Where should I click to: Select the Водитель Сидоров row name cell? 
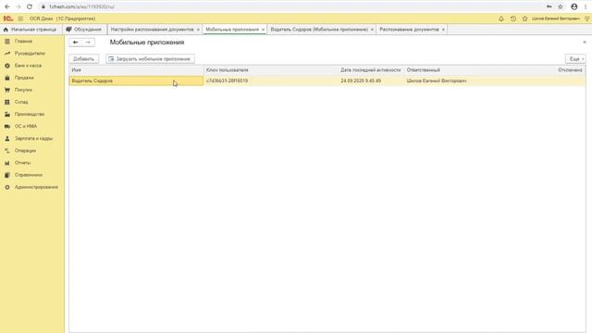tap(136, 80)
